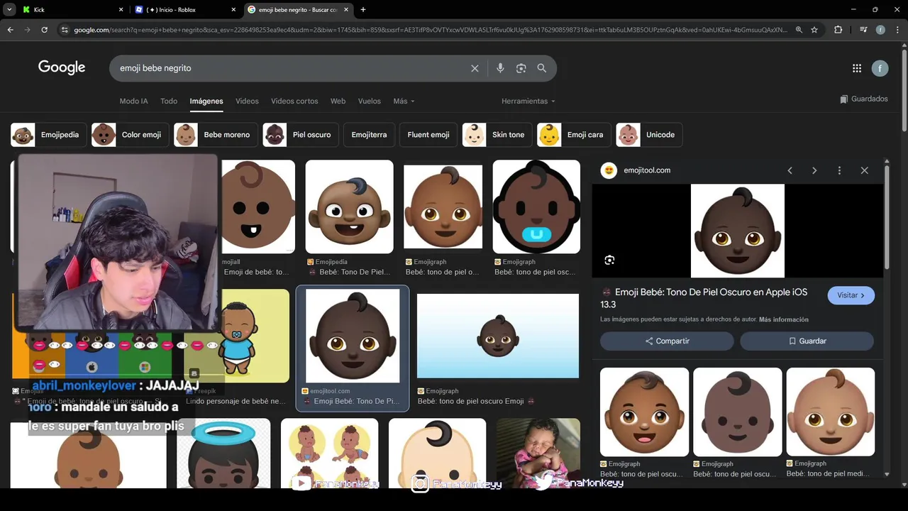Open Chrome media controls icon

(863, 30)
